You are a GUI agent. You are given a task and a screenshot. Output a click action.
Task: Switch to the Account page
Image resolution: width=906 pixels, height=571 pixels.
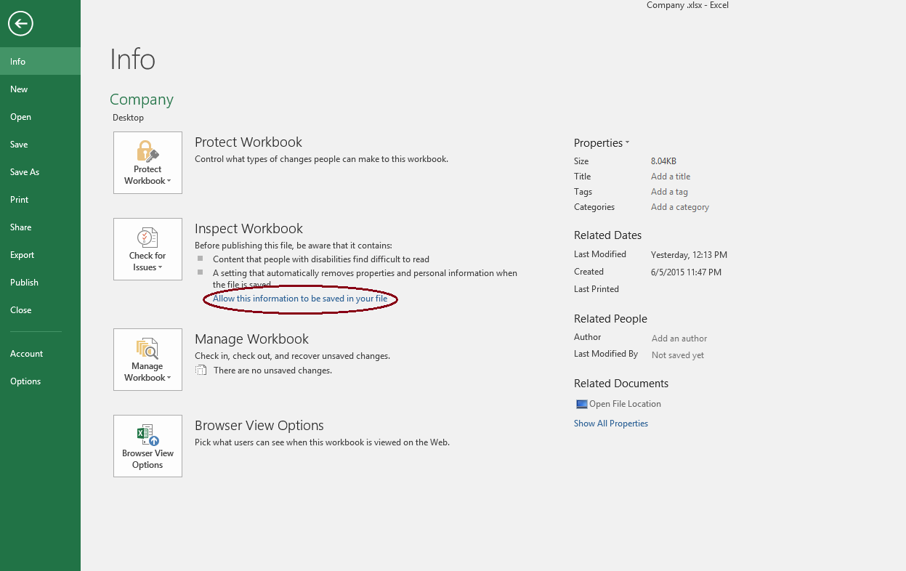[x=26, y=353]
